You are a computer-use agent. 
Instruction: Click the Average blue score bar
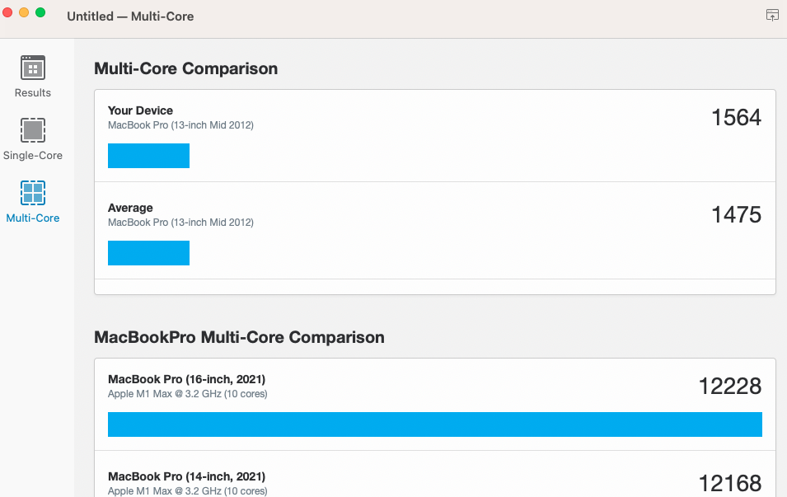click(148, 253)
